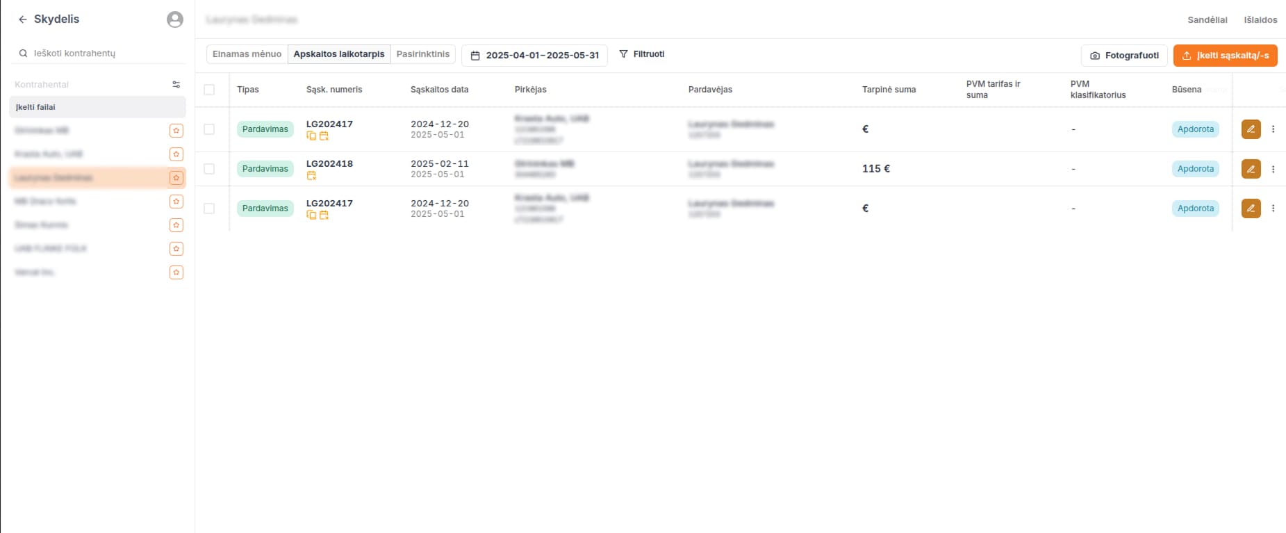Screen dimensions: 1286x533
Task: Click the copy icon under first LG202417
Action: (311, 136)
